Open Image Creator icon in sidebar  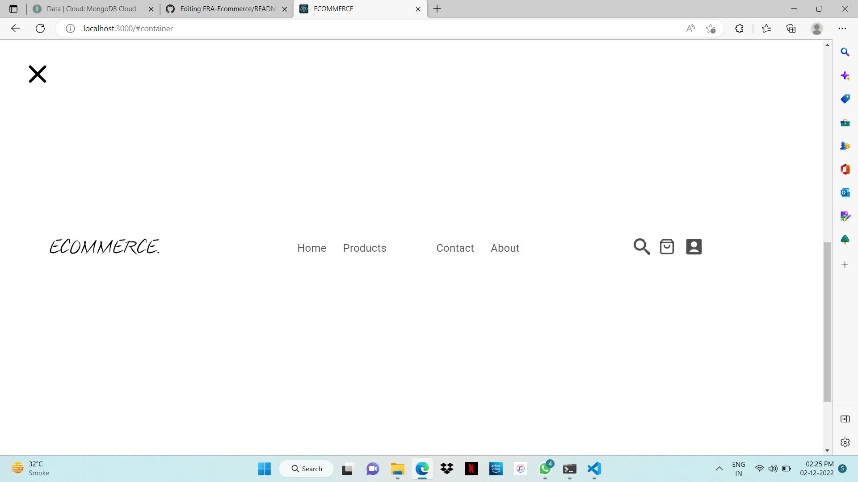point(845,216)
